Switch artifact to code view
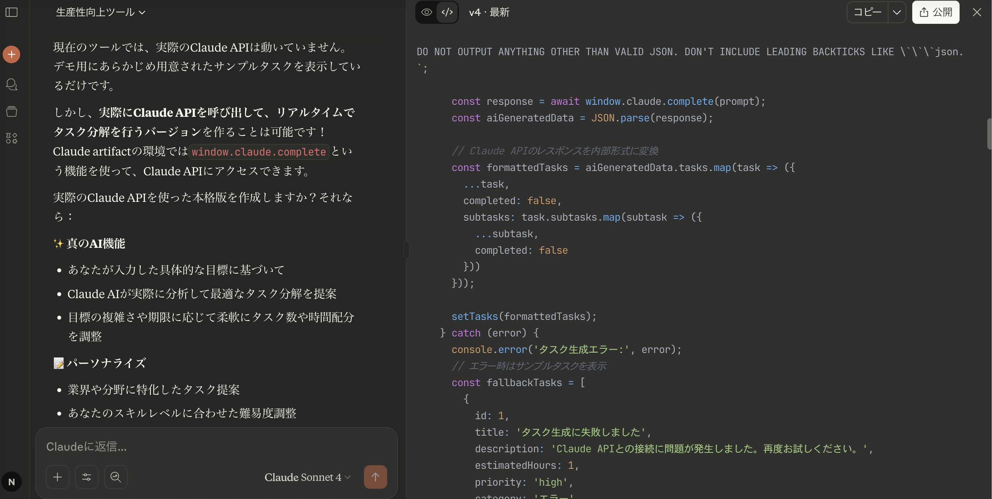992x499 pixels. (447, 12)
